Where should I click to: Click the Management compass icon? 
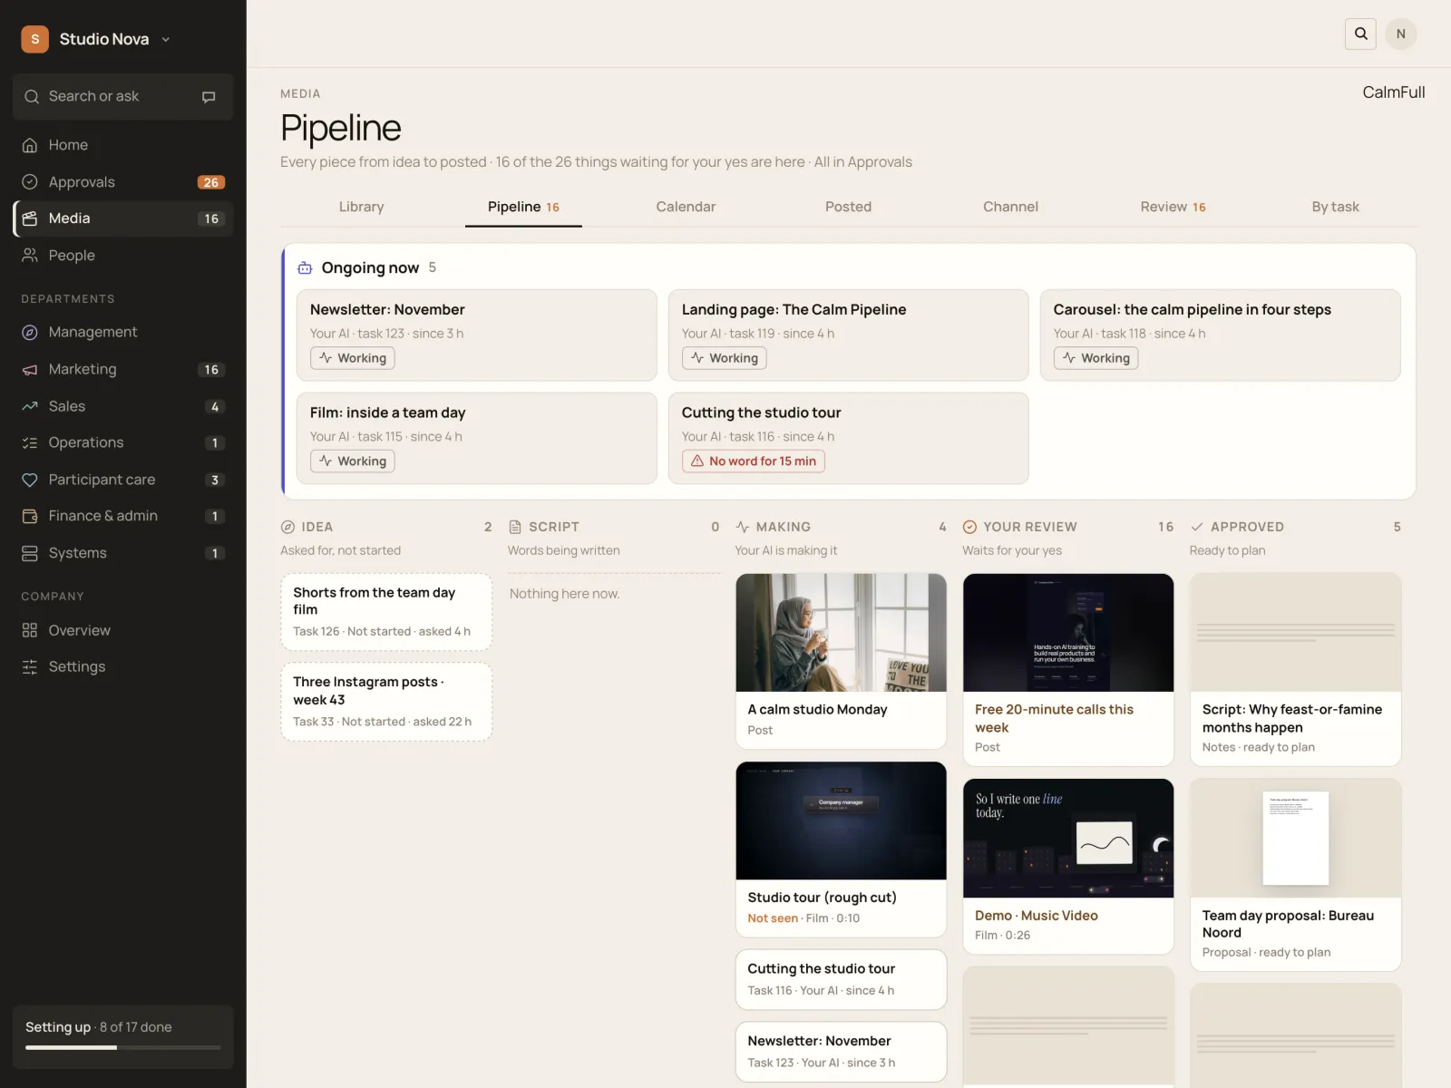pyautogui.click(x=30, y=333)
